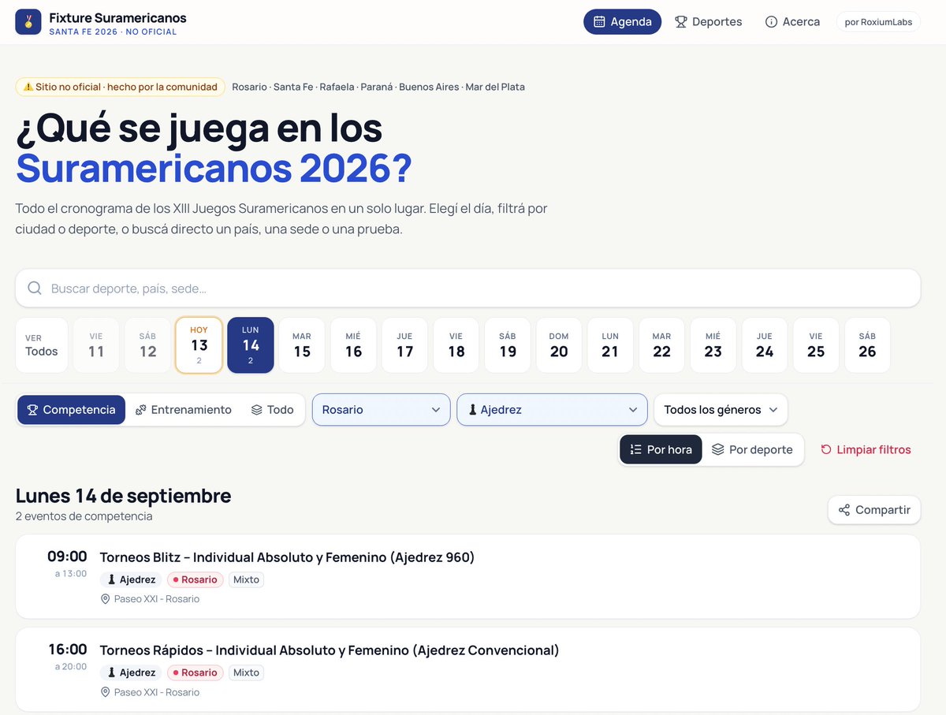Click the cities list Rosario · Santa Fe · Rafaela
Image resolution: width=946 pixels, height=715 pixels.
click(378, 87)
